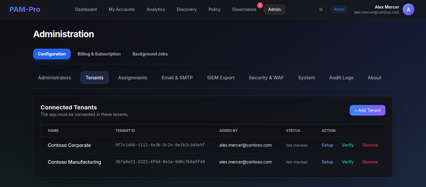426x187 pixels.
Task: Click Not checked status for Contoso Manufacturing
Action: pyautogui.click(x=297, y=162)
